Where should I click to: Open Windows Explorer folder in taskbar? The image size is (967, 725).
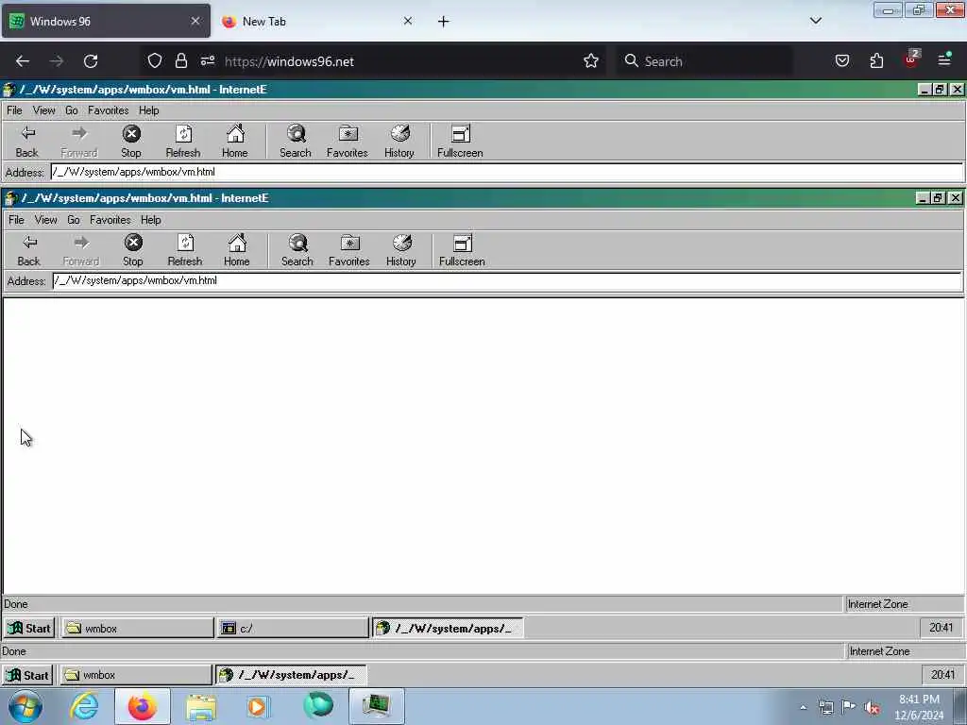coord(201,706)
